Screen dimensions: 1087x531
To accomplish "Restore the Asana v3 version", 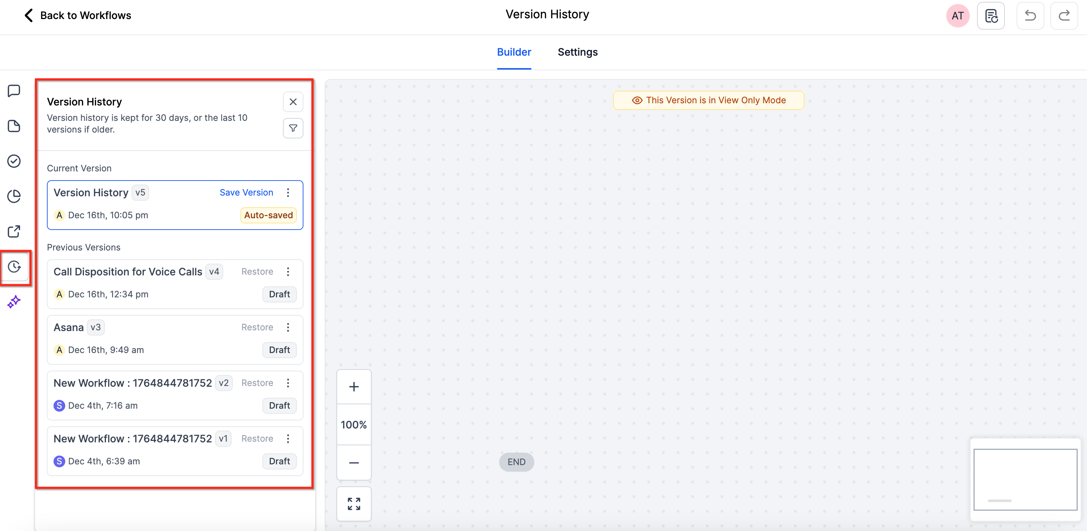I will click(x=257, y=327).
